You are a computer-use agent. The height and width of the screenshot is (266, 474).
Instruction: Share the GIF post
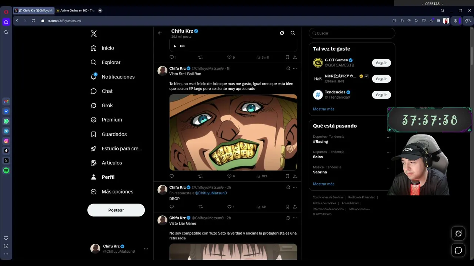295,57
